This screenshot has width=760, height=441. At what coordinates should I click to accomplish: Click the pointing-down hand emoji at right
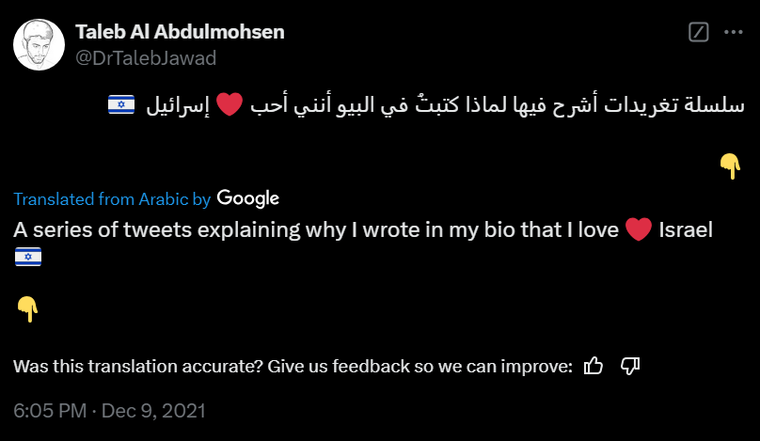[x=730, y=166]
